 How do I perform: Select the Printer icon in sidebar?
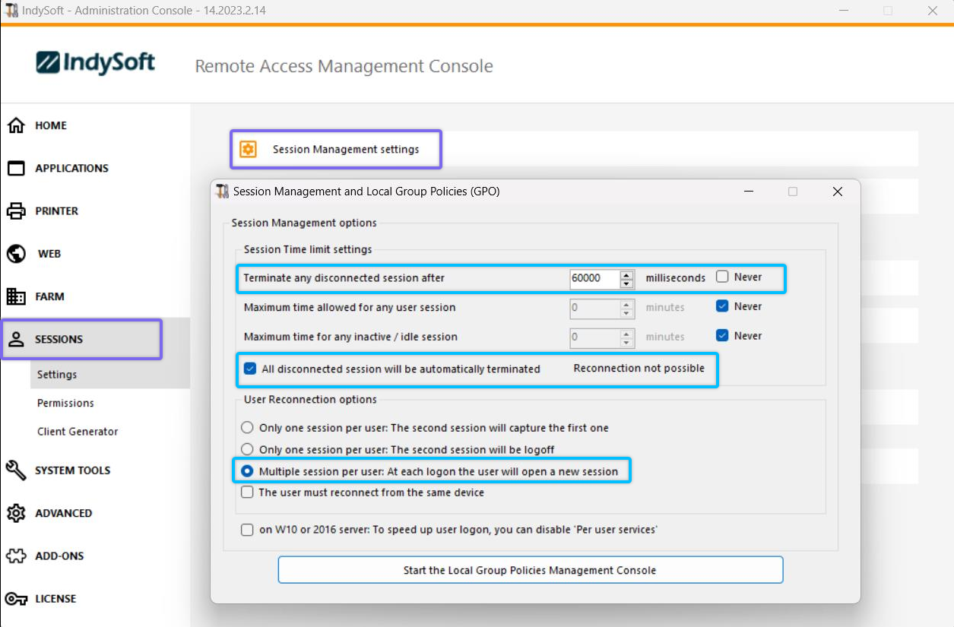(16, 211)
